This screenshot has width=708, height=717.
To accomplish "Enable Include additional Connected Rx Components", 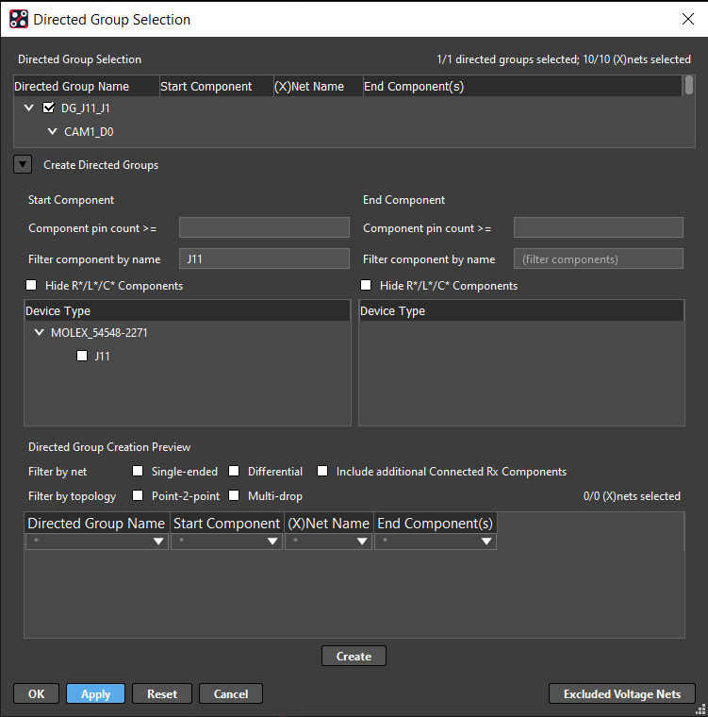I will [322, 472].
